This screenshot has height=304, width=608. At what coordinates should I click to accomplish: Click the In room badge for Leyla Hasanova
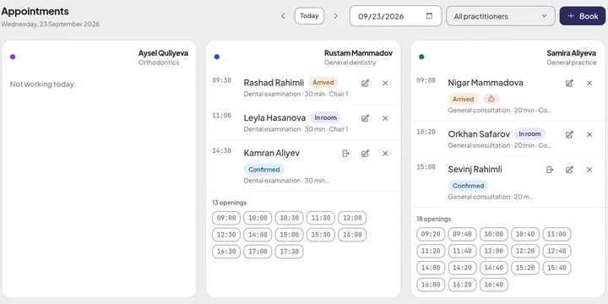(x=326, y=117)
